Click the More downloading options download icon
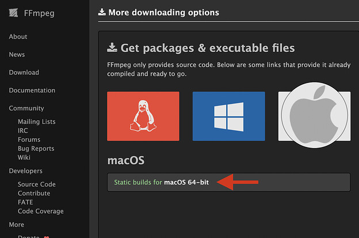Screen dimensions: 359x238 pos(102,12)
